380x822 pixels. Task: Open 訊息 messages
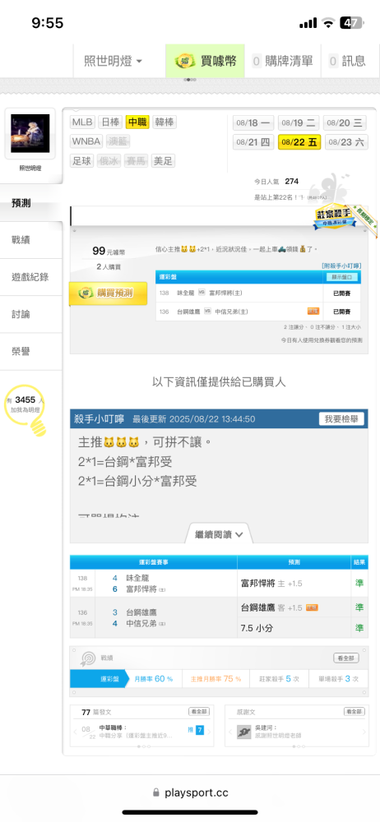pos(347,61)
